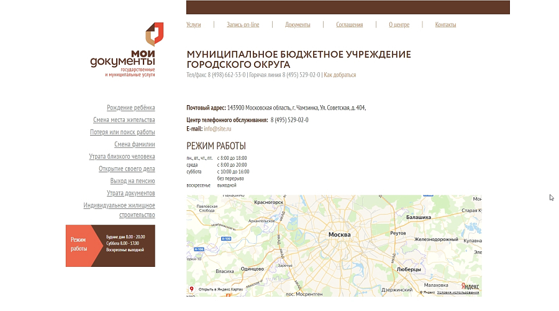This screenshot has height=311, width=559.
Task: Open Индивидуальное жилищное строительство link
Action: click(x=119, y=210)
